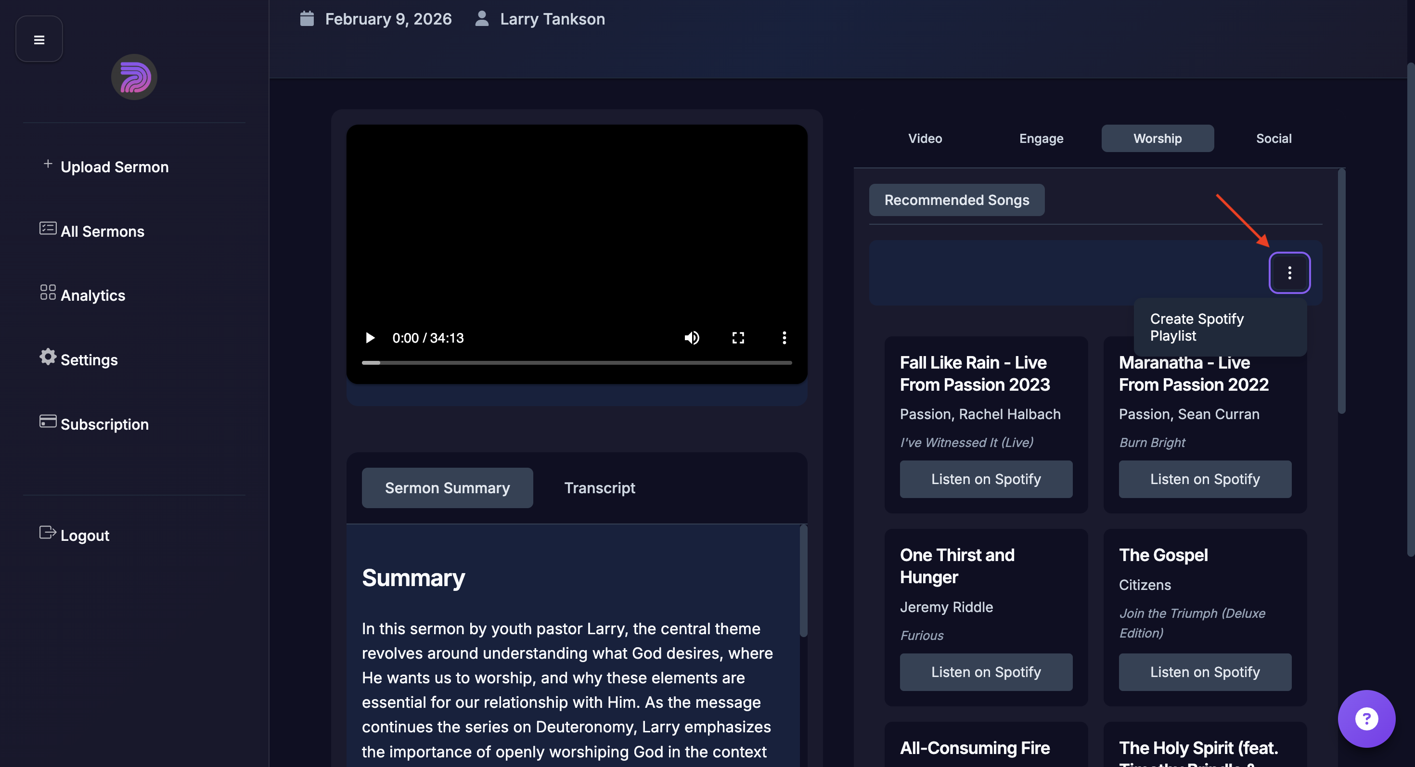Open Settings gear icon
Image resolution: width=1415 pixels, height=767 pixels.
tap(48, 357)
